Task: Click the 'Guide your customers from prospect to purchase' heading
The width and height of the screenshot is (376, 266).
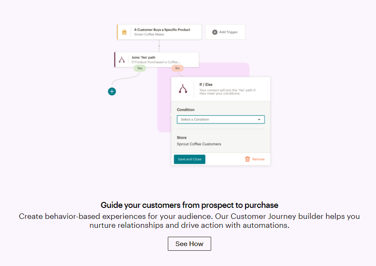Action: pos(189,205)
